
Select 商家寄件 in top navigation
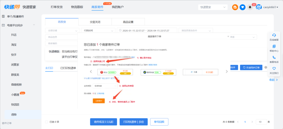97,7
